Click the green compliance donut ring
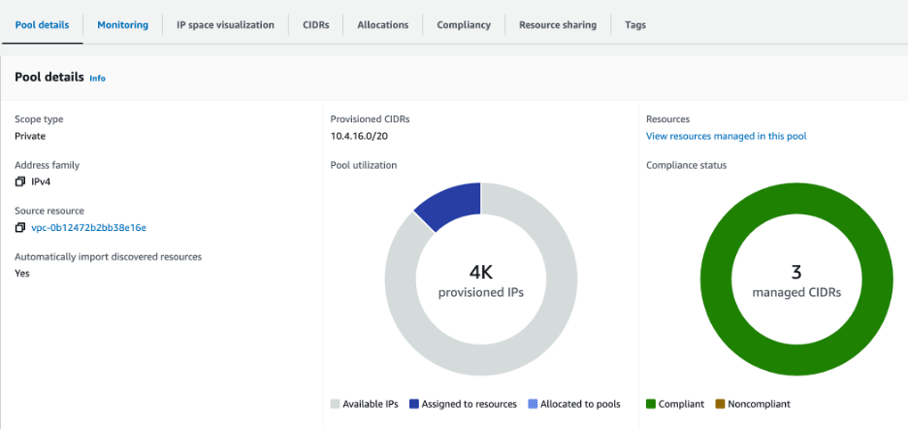 click(x=796, y=361)
